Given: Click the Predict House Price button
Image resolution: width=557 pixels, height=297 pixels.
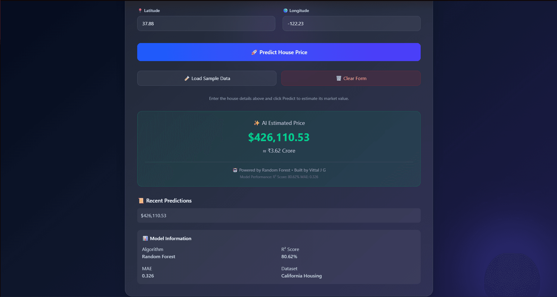Looking at the screenshot, I should click(x=279, y=52).
